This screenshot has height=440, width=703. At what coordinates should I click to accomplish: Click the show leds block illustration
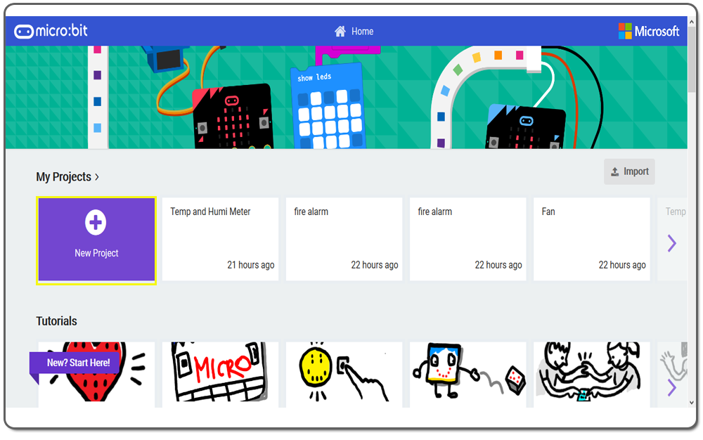tap(328, 107)
